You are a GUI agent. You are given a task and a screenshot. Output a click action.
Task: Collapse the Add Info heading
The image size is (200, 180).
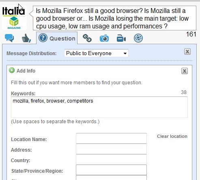point(26,71)
